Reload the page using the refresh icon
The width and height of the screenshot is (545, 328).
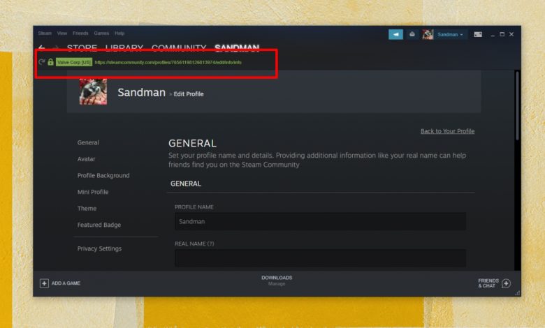click(42, 62)
